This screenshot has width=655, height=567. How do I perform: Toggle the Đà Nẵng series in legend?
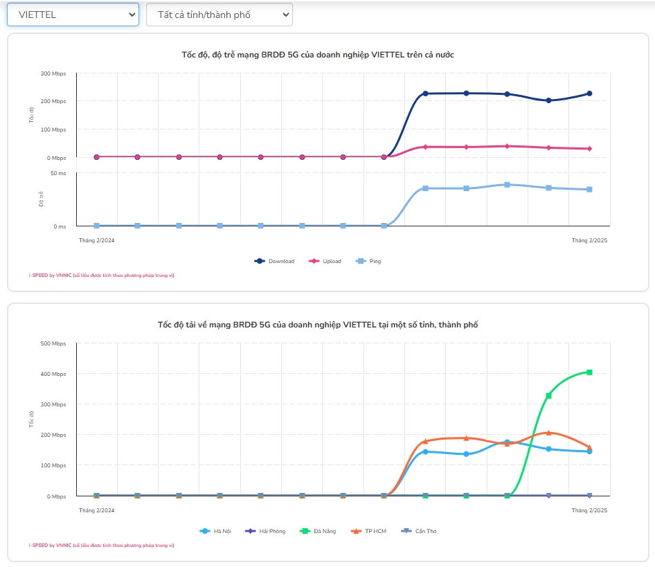pos(318,531)
